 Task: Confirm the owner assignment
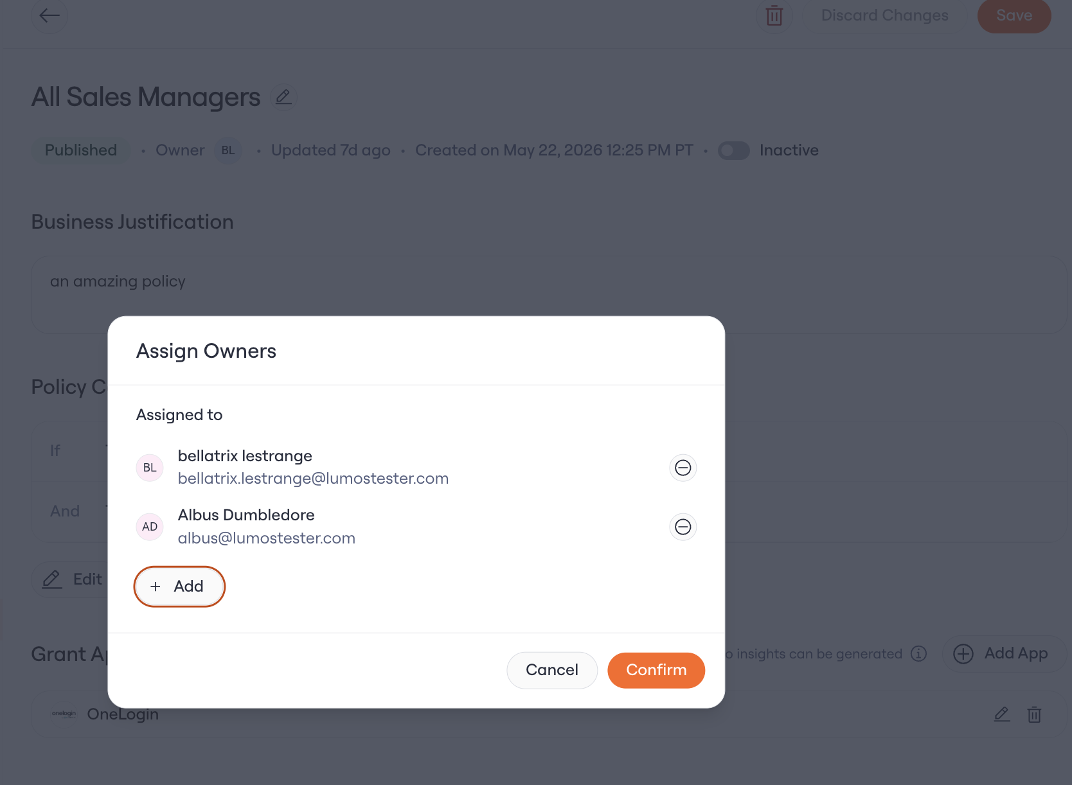pos(656,670)
